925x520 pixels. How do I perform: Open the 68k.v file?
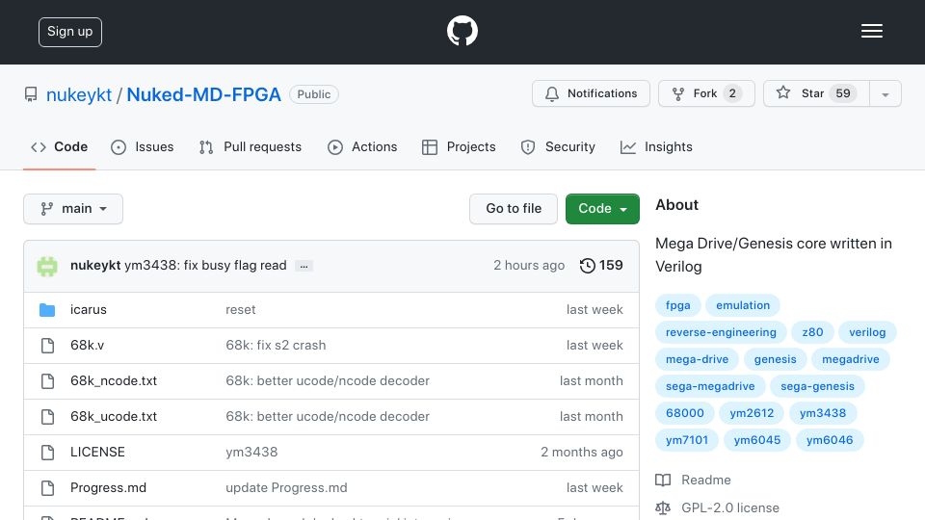tap(87, 345)
